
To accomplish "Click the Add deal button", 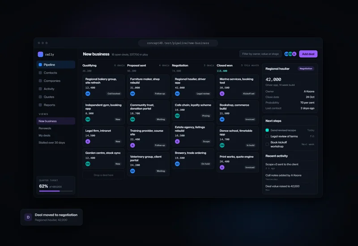I will [x=308, y=54].
